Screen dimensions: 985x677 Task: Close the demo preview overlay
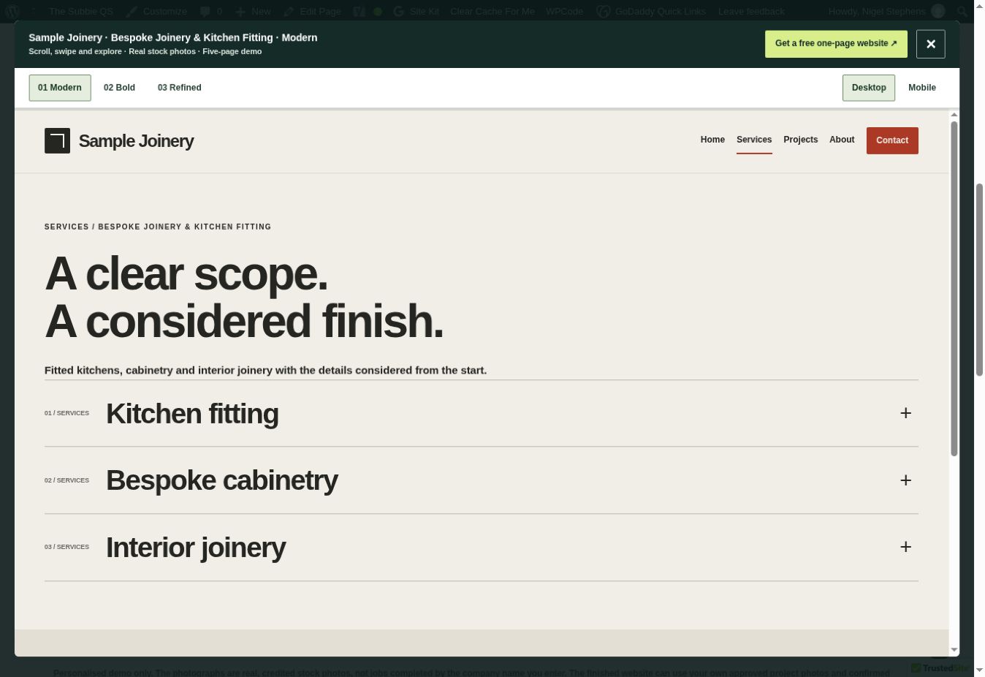(x=930, y=44)
